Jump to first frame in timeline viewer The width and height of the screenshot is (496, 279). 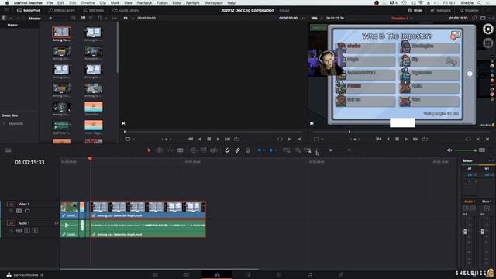click(378, 139)
